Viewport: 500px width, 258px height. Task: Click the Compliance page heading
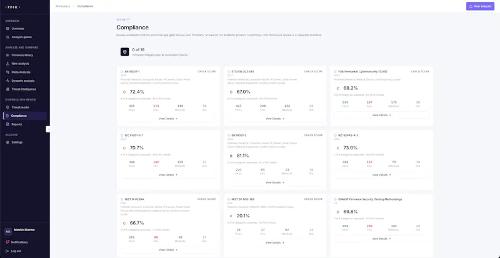pyautogui.click(x=132, y=27)
